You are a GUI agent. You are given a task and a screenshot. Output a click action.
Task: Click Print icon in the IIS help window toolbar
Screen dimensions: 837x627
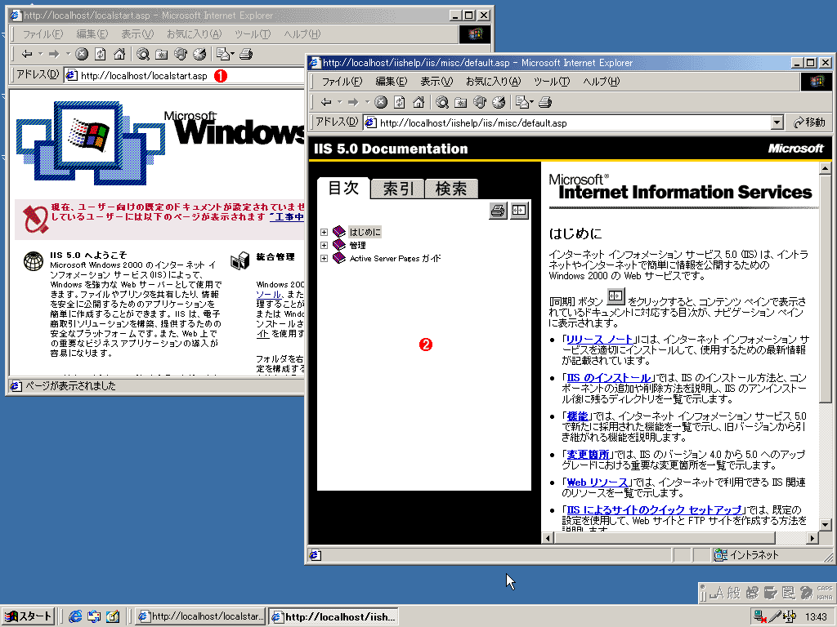point(545,102)
